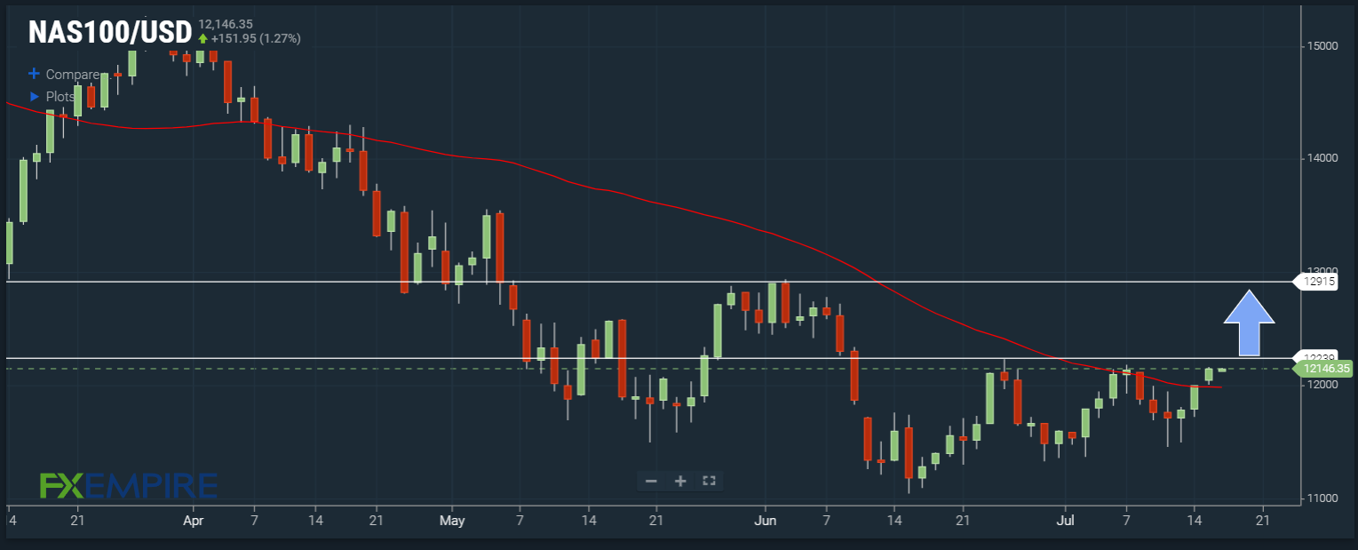Click the NAS100/USD symbol title
The width and height of the screenshot is (1358, 550).
click(x=110, y=33)
